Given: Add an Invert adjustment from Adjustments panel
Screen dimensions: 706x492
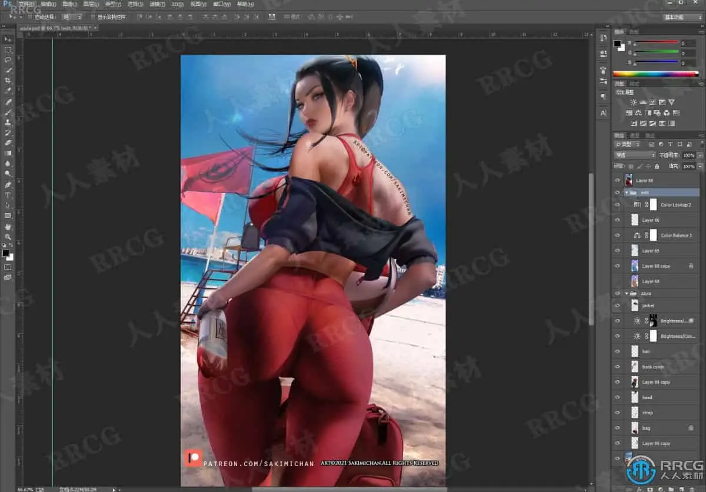Looking at the screenshot, I should (x=634, y=124).
